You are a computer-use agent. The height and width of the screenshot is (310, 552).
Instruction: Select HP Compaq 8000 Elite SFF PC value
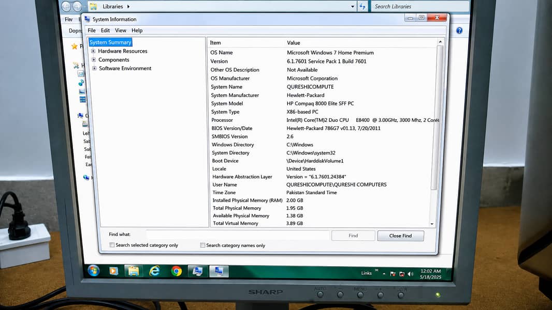(320, 103)
